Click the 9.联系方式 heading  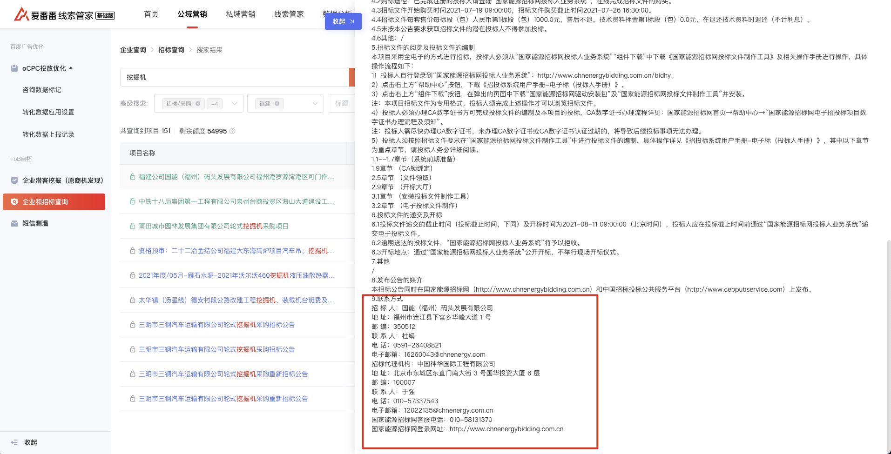pyautogui.click(x=387, y=299)
